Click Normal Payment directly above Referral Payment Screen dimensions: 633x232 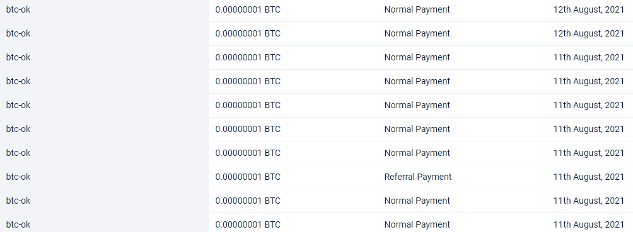click(417, 153)
